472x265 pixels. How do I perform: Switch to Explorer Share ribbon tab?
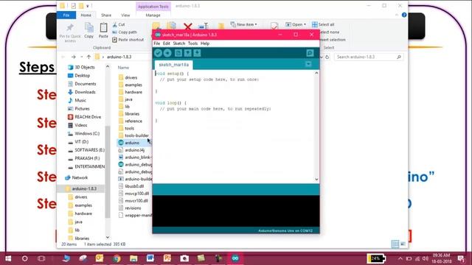[x=106, y=15]
